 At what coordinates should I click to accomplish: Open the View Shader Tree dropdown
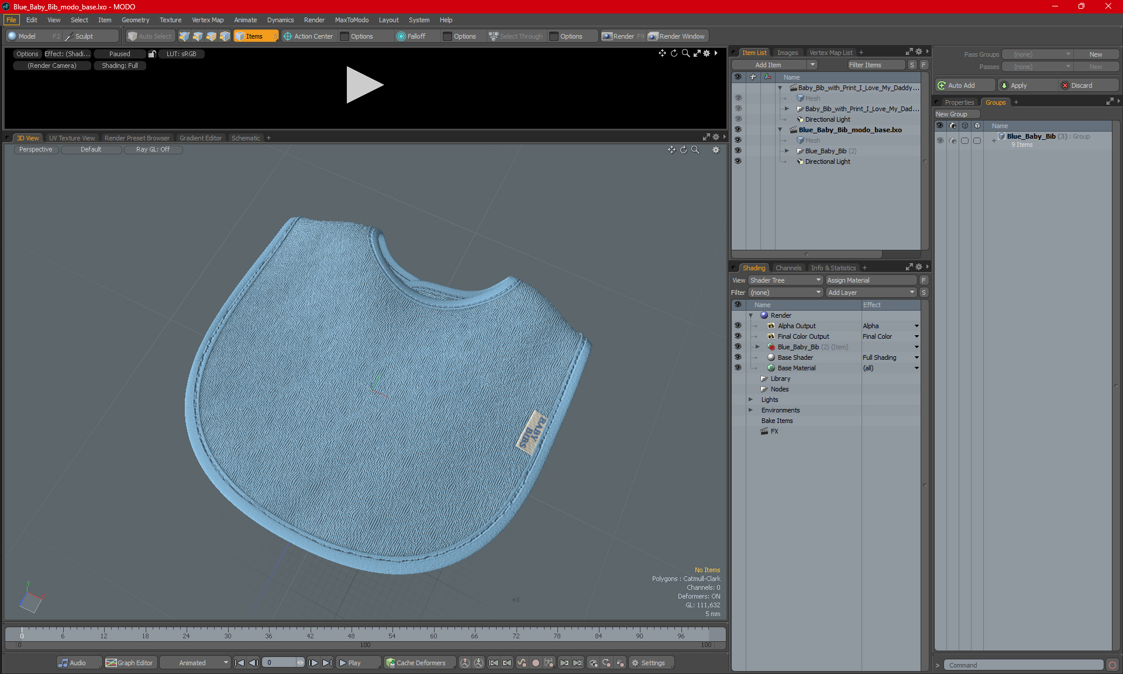tap(786, 280)
